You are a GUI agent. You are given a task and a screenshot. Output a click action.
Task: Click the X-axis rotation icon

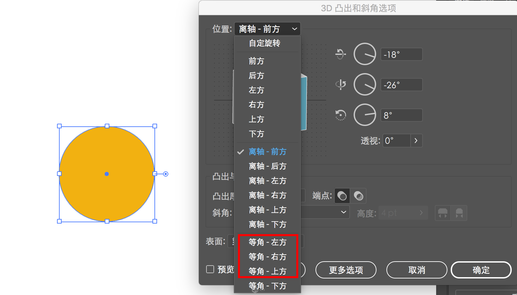tap(340, 54)
